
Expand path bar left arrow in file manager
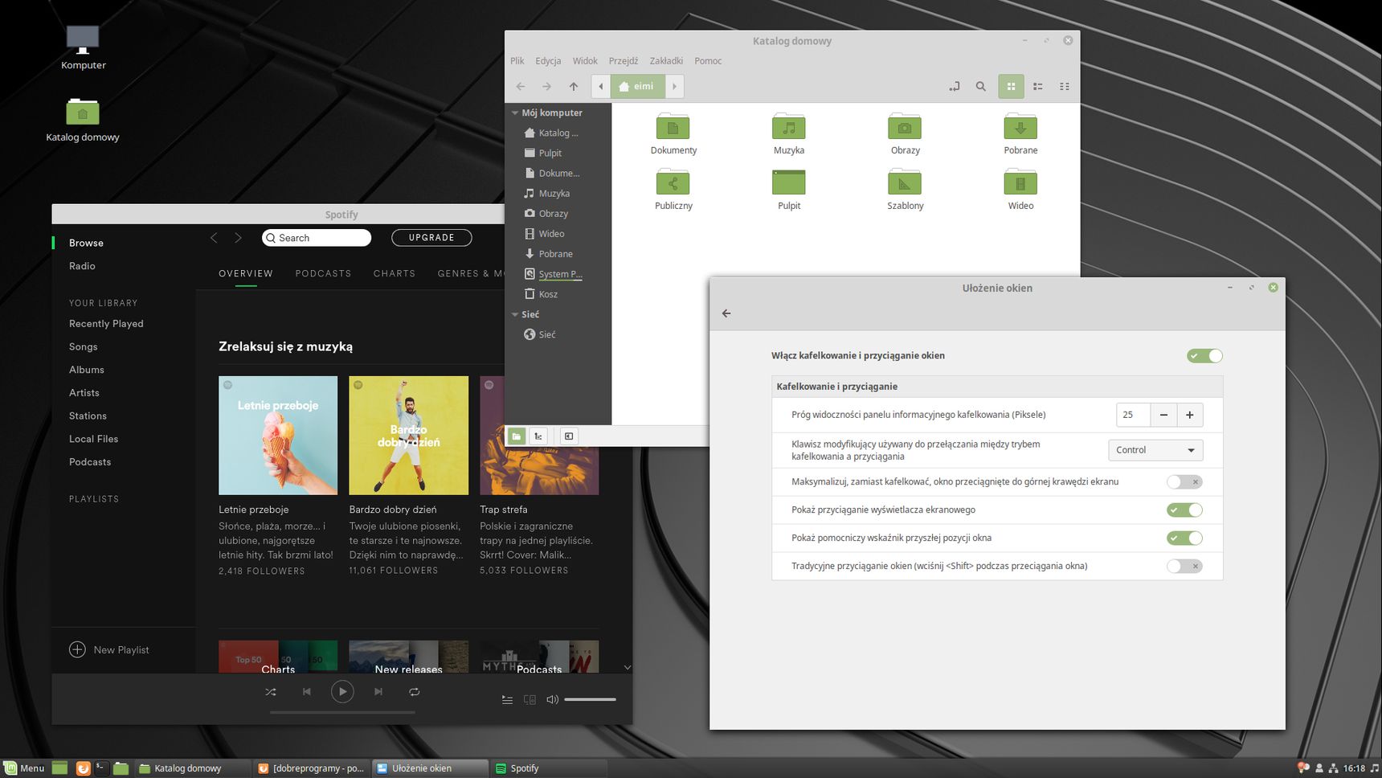point(601,86)
